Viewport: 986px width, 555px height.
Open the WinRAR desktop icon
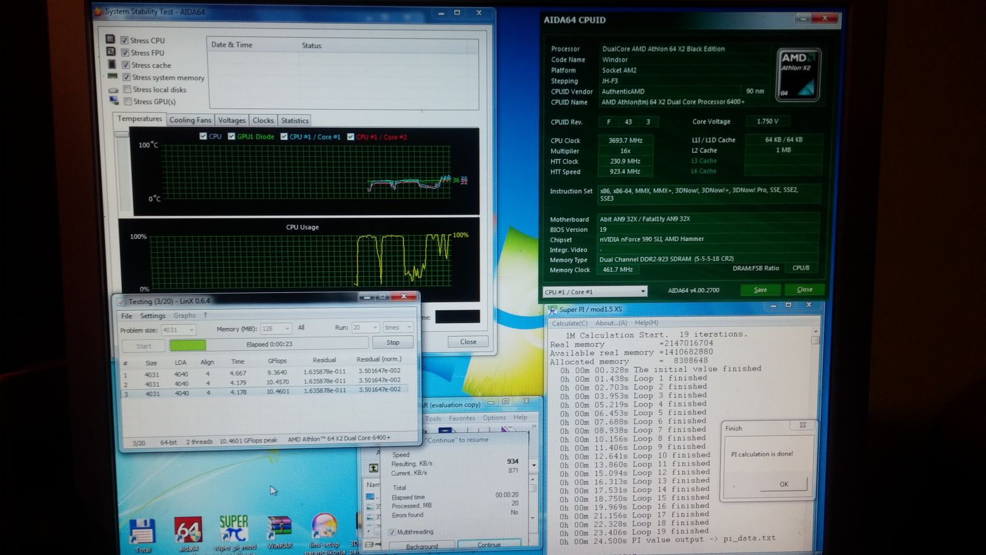pyautogui.click(x=279, y=528)
